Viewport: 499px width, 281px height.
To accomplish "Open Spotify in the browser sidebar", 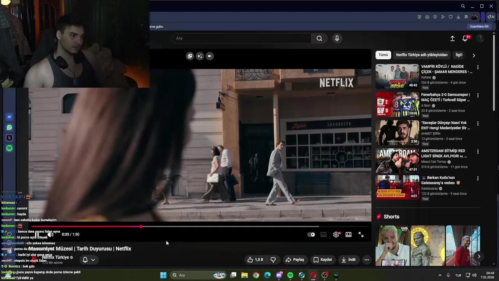I will pos(9,148).
